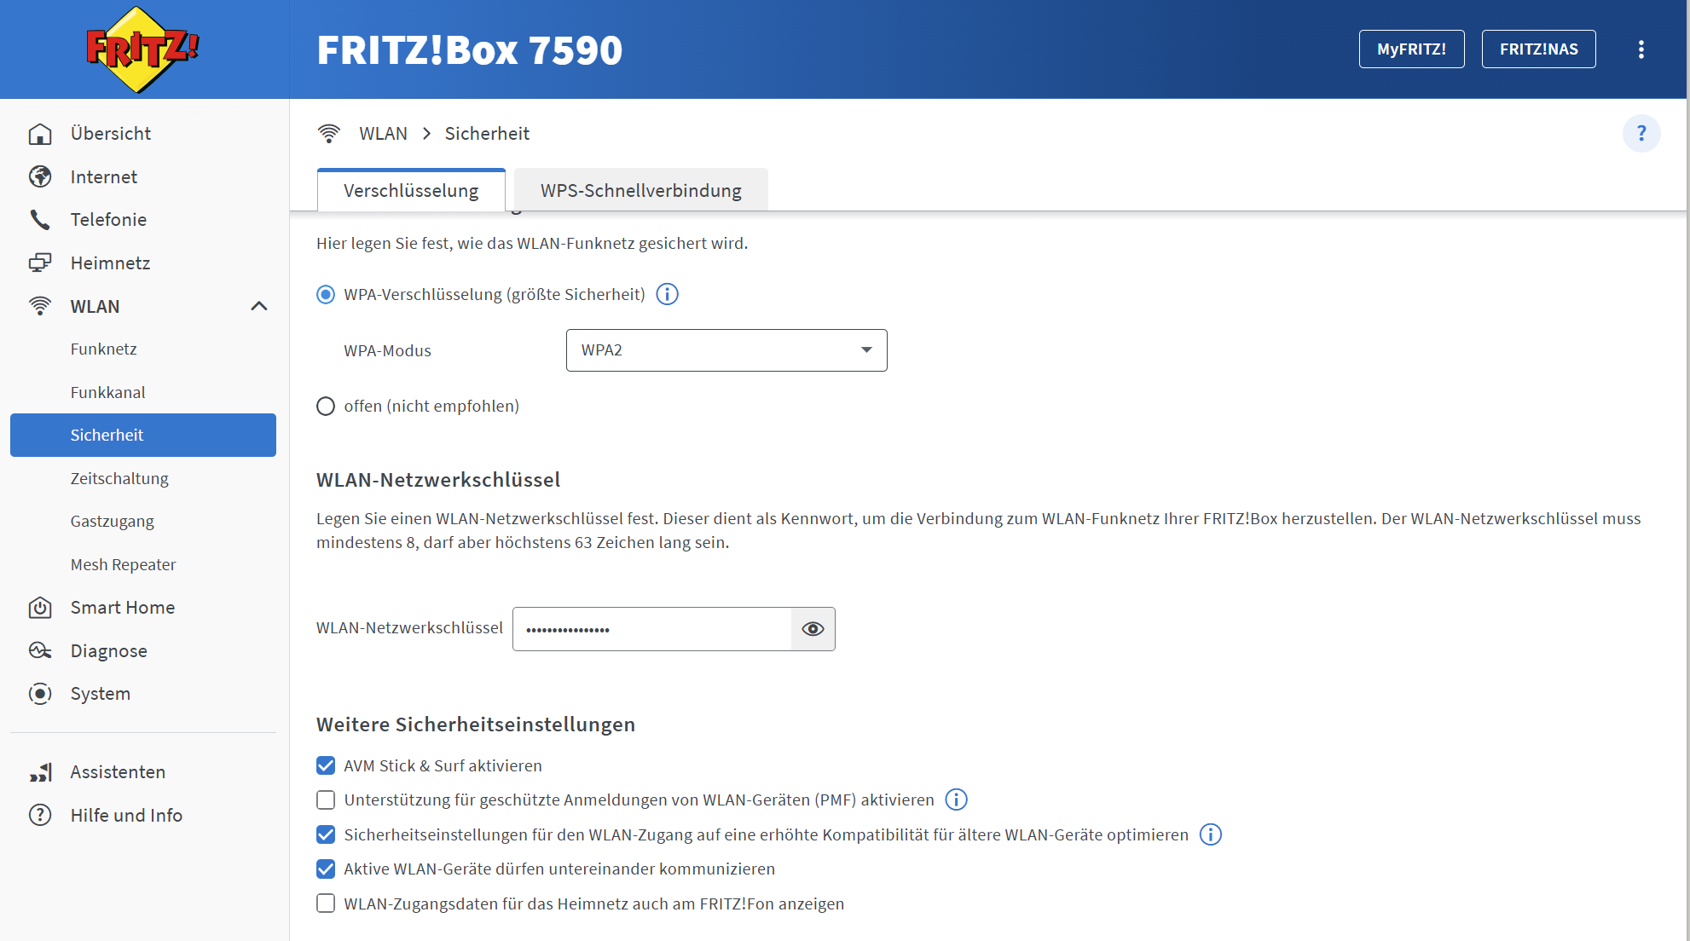Switch to WPS-Schnellverbindung tab
The height and width of the screenshot is (941, 1690).
click(x=640, y=191)
